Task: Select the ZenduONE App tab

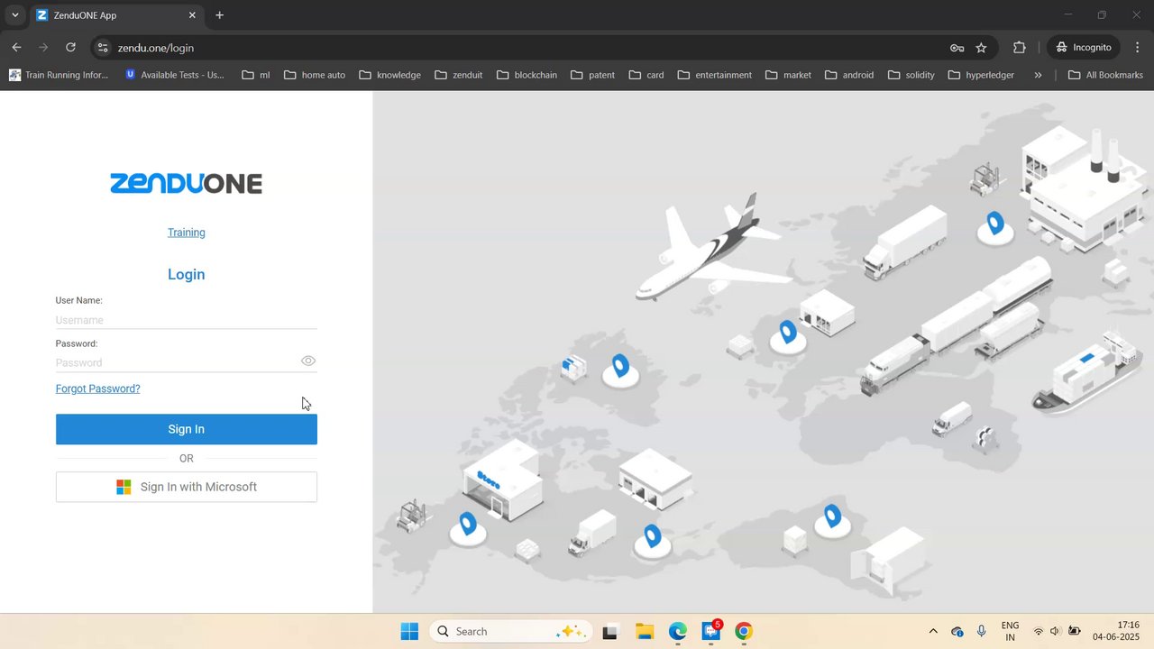Action: click(115, 15)
